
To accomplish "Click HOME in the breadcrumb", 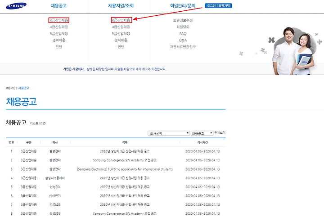I will (x=10, y=88).
